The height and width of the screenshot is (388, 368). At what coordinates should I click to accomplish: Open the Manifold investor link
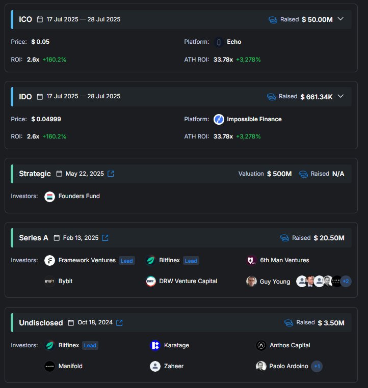[70, 366]
